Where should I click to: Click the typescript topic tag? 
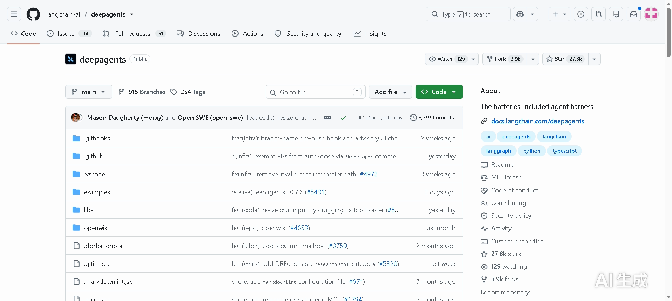(565, 151)
